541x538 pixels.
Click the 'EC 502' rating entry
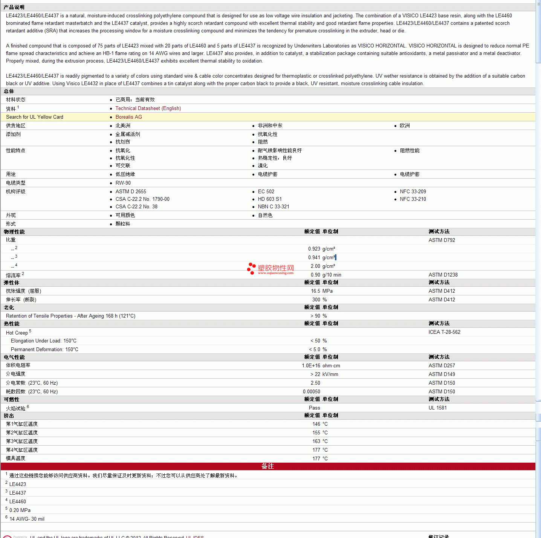click(x=266, y=191)
